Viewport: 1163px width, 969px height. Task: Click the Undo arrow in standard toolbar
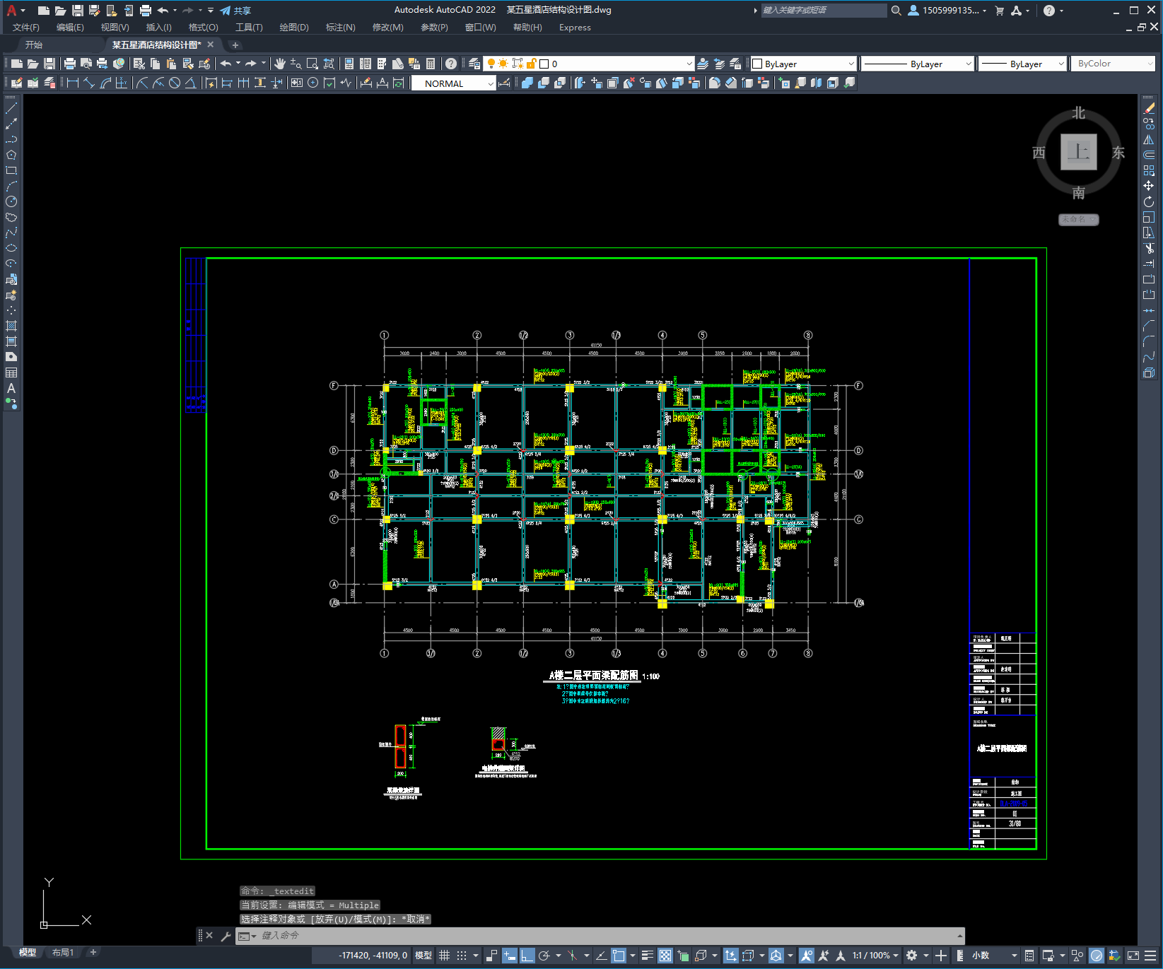click(226, 64)
